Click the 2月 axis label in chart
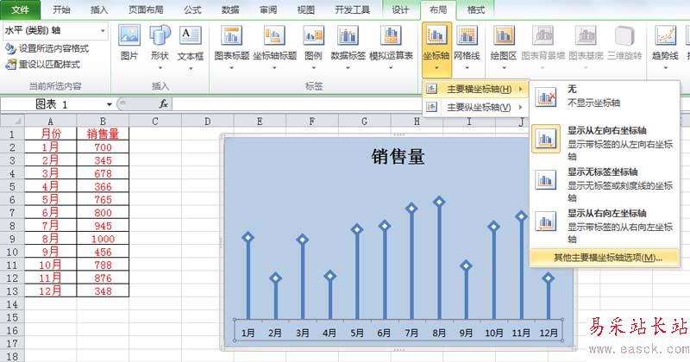 275,333
